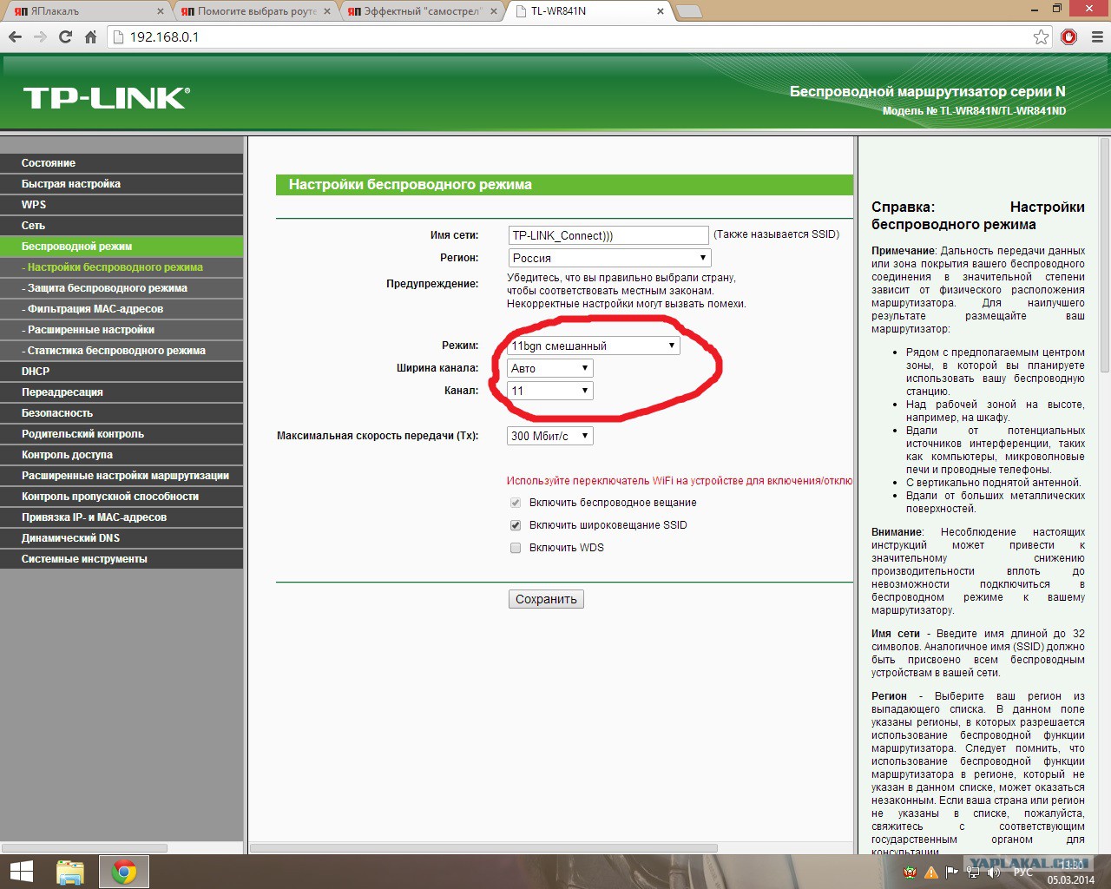This screenshot has width=1111, height=889.
Task: Open a new tab with the new-tab button
Action: point(689,11)
